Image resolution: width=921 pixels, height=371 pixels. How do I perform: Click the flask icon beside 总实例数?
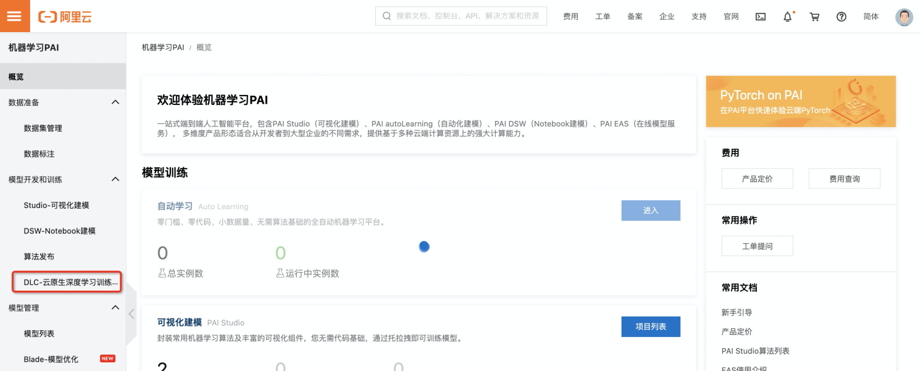pyautogui.click(x=162, y=273)
